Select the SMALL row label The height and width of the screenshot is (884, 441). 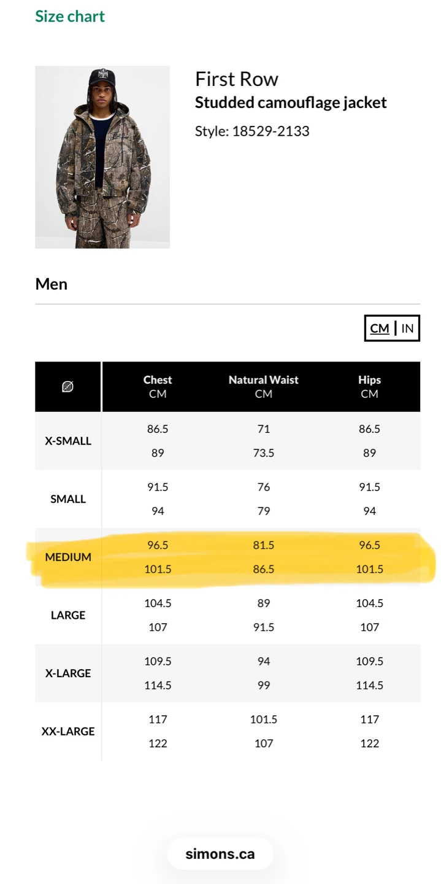click(x=68, y=499)
